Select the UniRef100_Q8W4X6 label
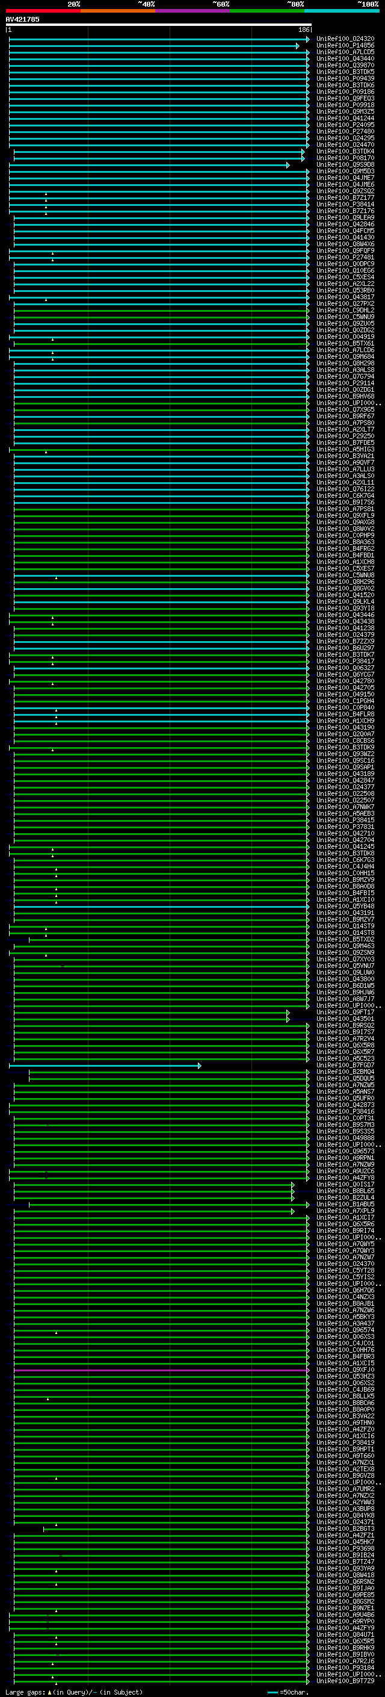The width and height of the screenshot is (385, 1697). (345, 244)
